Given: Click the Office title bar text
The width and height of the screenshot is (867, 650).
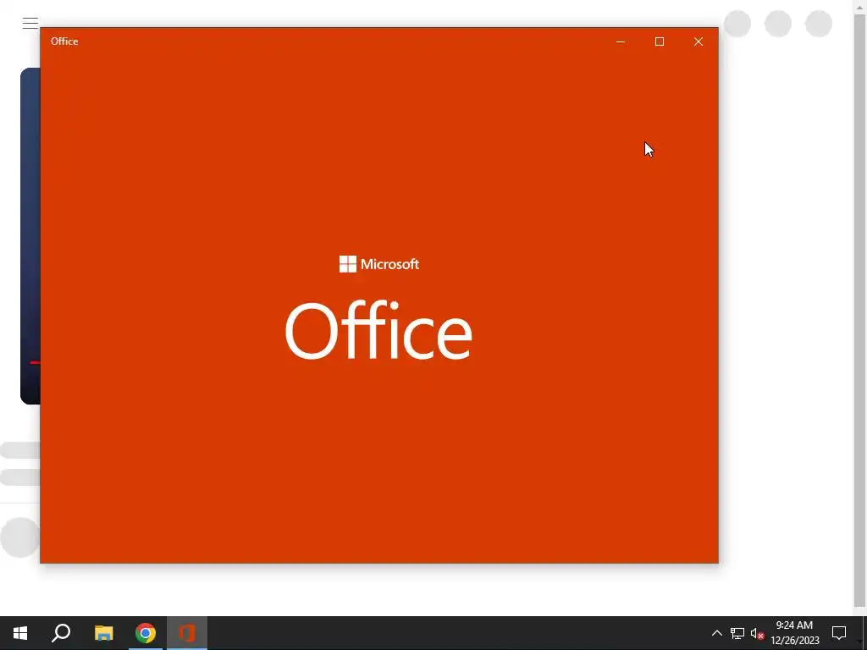Looking at the screenshot, I should 64,41.
